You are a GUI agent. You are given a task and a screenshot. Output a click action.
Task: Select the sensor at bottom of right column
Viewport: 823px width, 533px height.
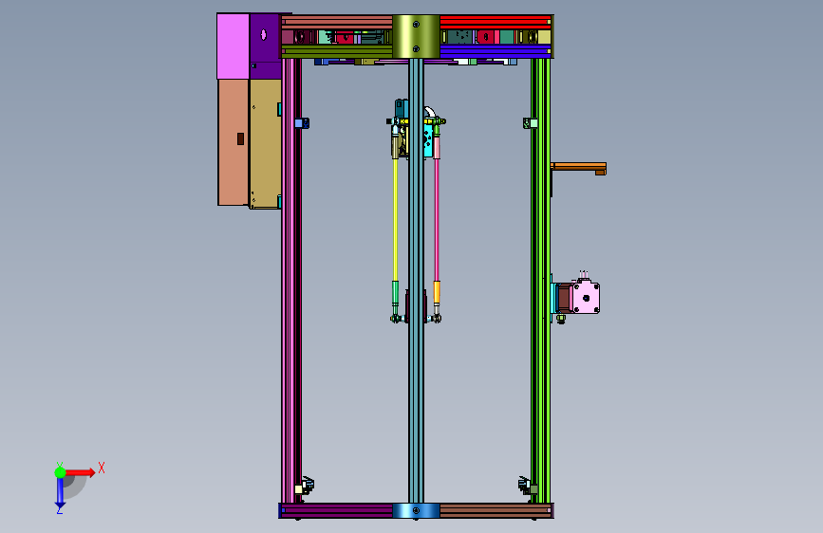pos(528,486)
